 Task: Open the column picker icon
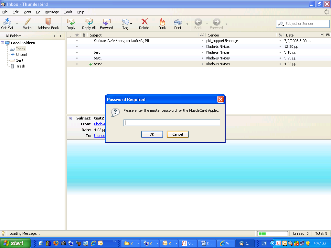coord(328,35)
